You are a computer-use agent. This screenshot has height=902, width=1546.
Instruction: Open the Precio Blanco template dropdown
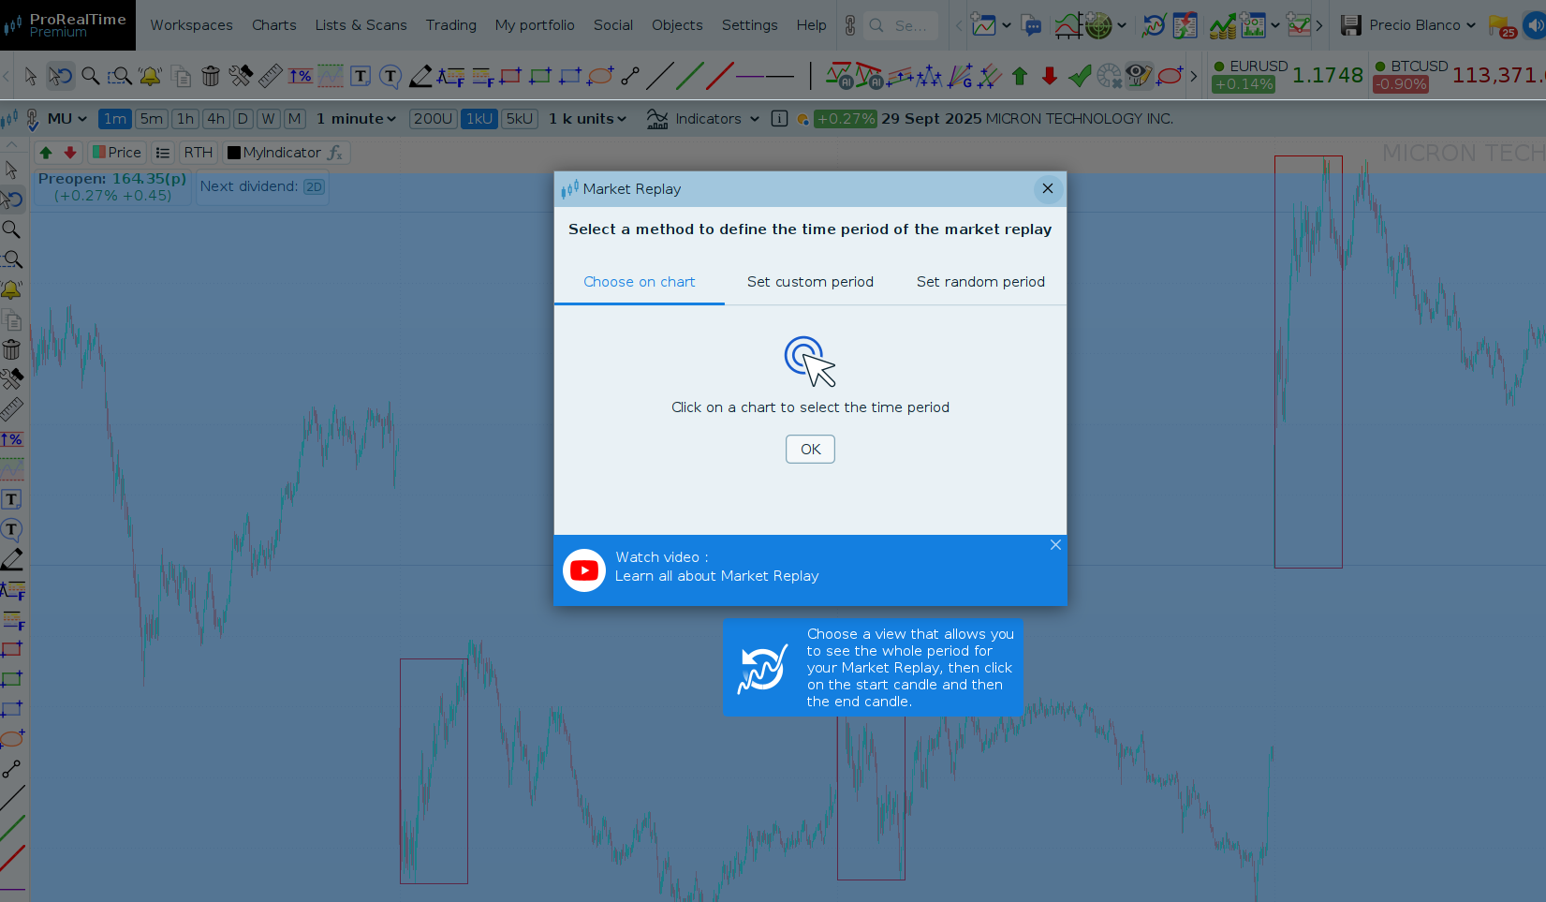1421,25
